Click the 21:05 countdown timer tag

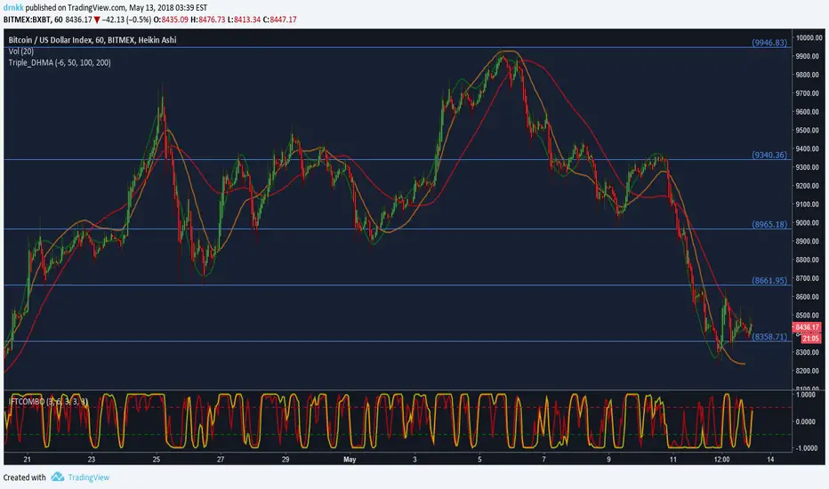click(x=810, y=339)
